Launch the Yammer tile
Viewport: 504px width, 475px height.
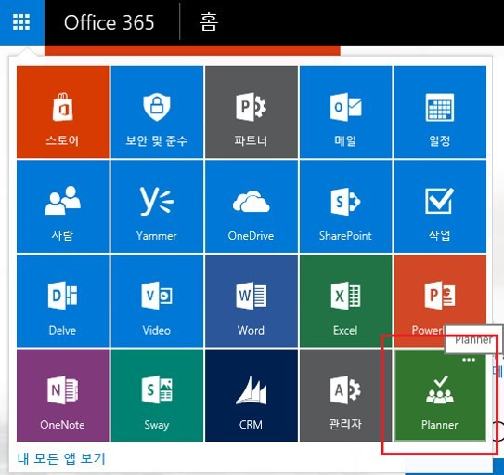157,206
